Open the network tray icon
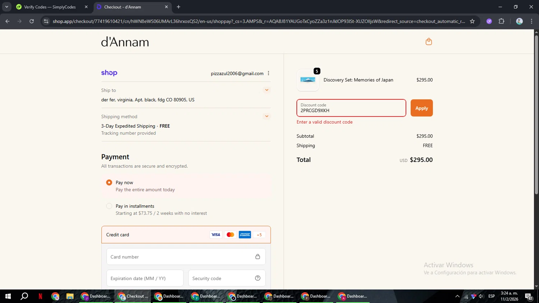 [466, 296]
